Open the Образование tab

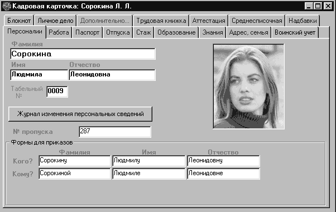coord(176,32)
